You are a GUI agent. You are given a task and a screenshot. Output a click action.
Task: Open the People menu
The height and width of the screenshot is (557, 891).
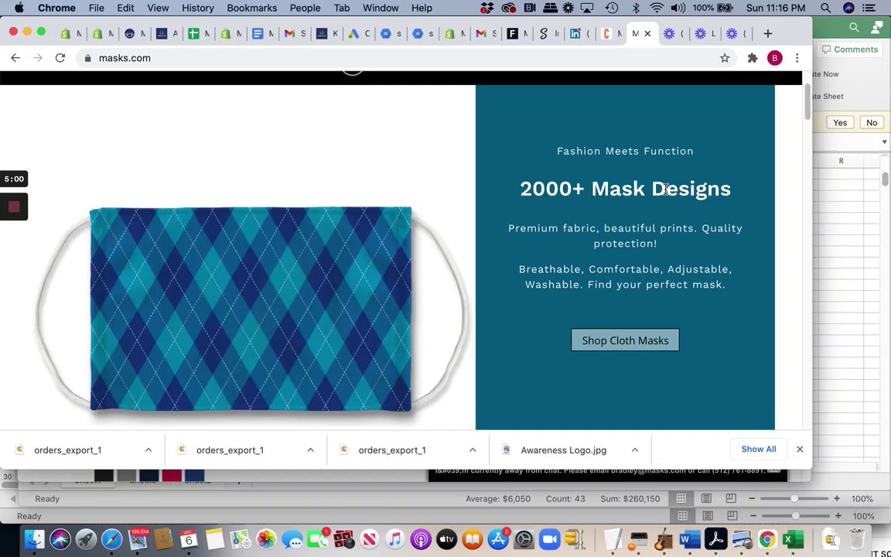(x=306, y=8)
